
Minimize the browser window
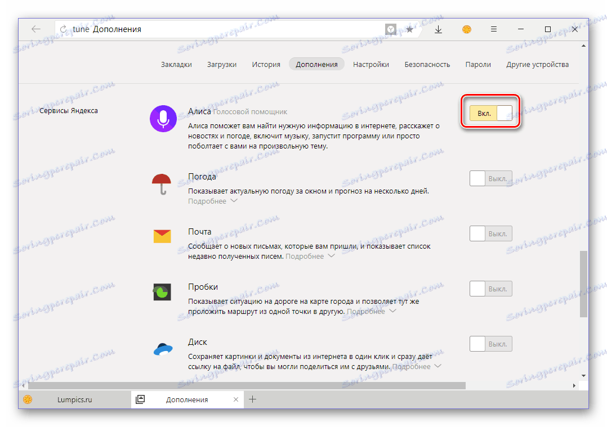(x=521, y=29)
